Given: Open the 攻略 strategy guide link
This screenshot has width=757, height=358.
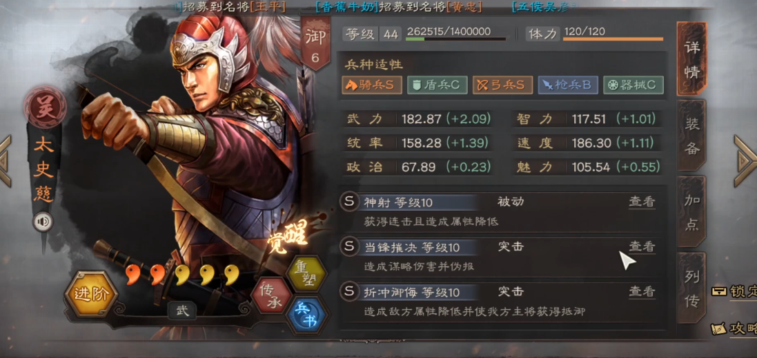Looking at the screenshot, I should click(734, 328).
